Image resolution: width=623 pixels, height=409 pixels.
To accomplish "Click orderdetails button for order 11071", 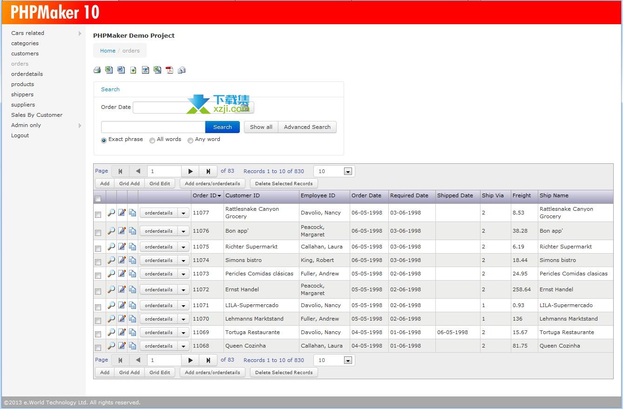I will (x=159, y=306).
